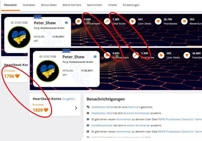This screenshot has width=202, height=141.
Task: Click the Heartbeats heart icon showing 36.796
Action: point(158,21)
